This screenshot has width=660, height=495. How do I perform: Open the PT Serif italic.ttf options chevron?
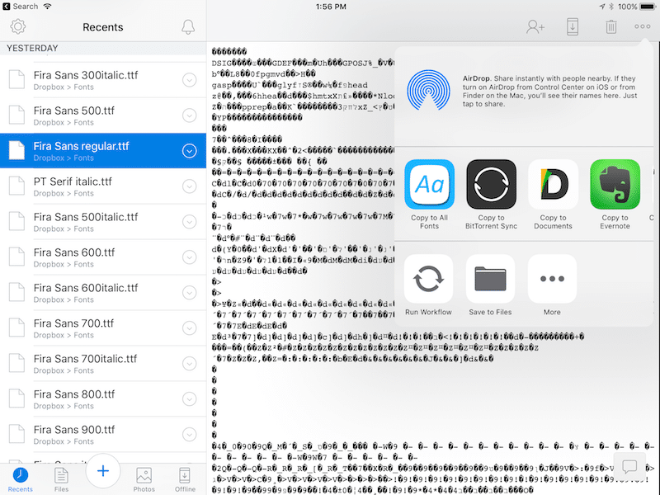click(x=189, y=186)
